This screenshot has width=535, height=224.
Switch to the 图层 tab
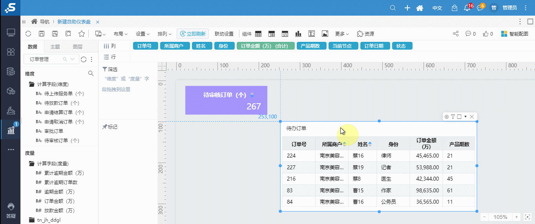click(78, 47)
